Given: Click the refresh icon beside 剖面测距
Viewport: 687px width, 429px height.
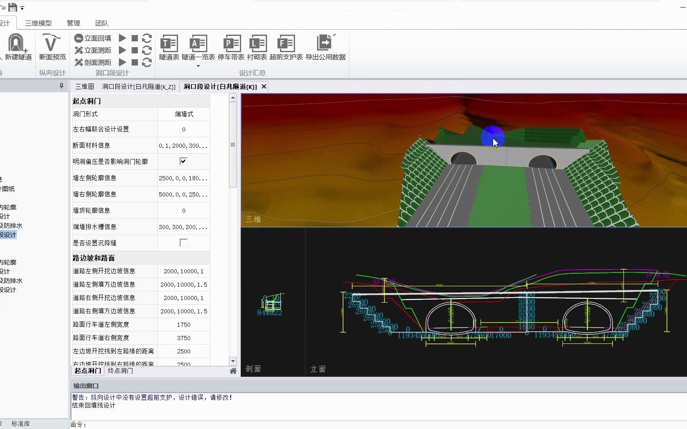Looking at the screenshot, I should pos(147,63).
